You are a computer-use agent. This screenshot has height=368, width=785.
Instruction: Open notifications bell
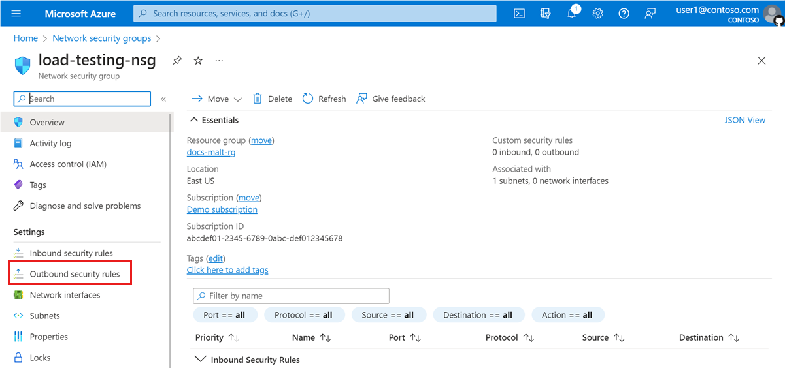tap(571, 13)
